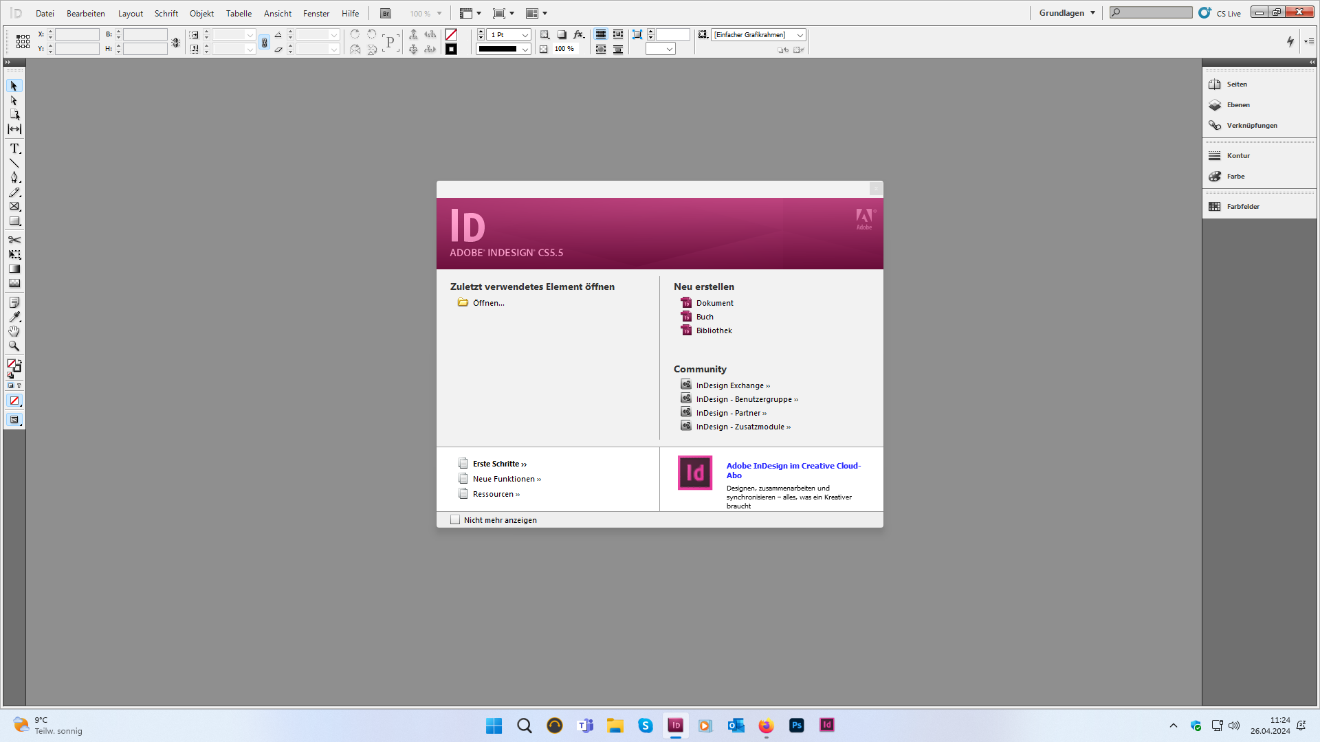Click the stroke color swatch in control bar
Screen dimensions: 1320x742
(451, 49)
